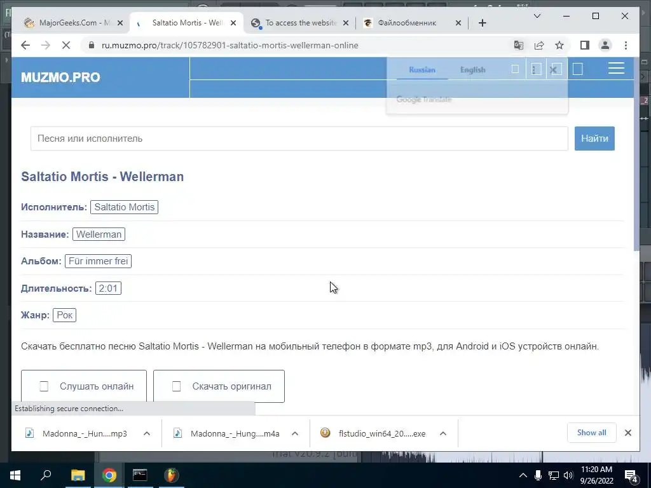Click the Найти search button
This screenshot has height=488, width=651.
click(594, 139)
